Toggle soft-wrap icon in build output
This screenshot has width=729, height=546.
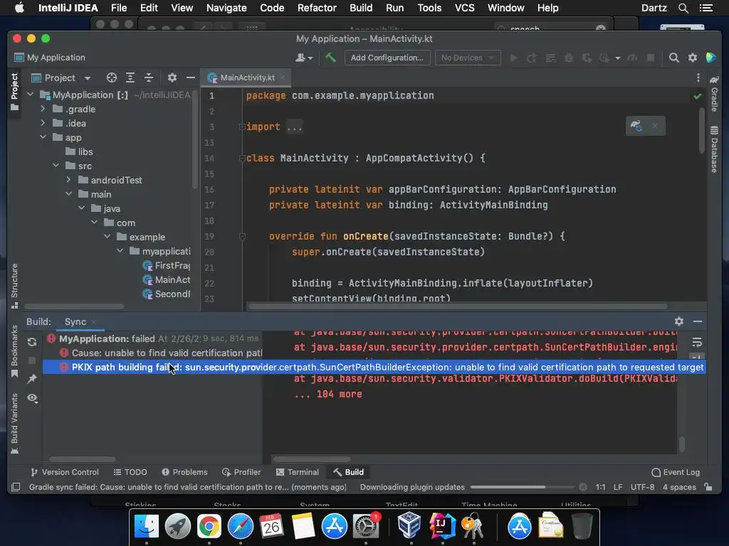[x=697, y=343]
